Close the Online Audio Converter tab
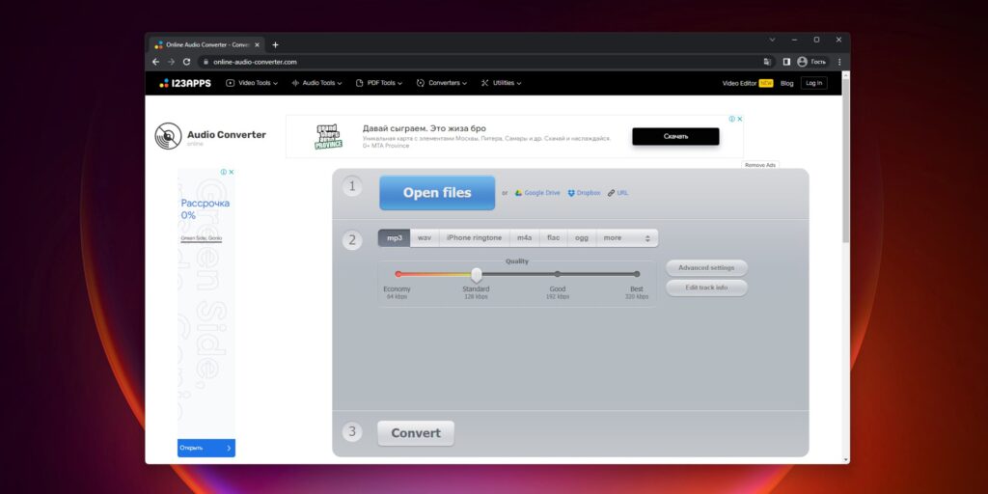 pyautogui.click(x=257, y=44)
